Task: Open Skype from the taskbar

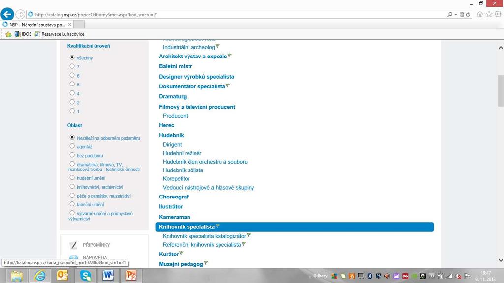Action: click(x=86, y=276)
